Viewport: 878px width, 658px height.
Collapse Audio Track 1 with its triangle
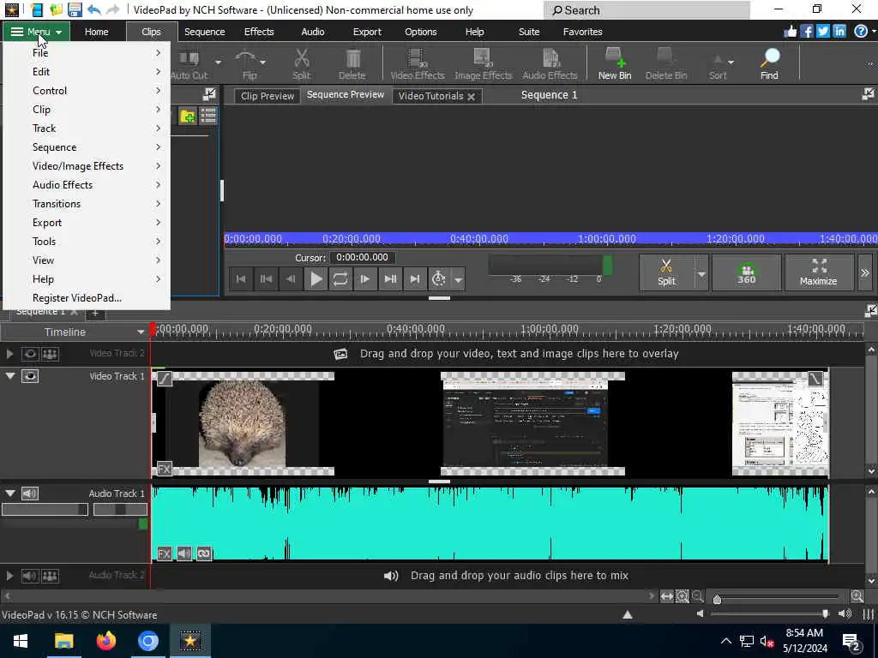pyautogui.click(x=10, y=493)
